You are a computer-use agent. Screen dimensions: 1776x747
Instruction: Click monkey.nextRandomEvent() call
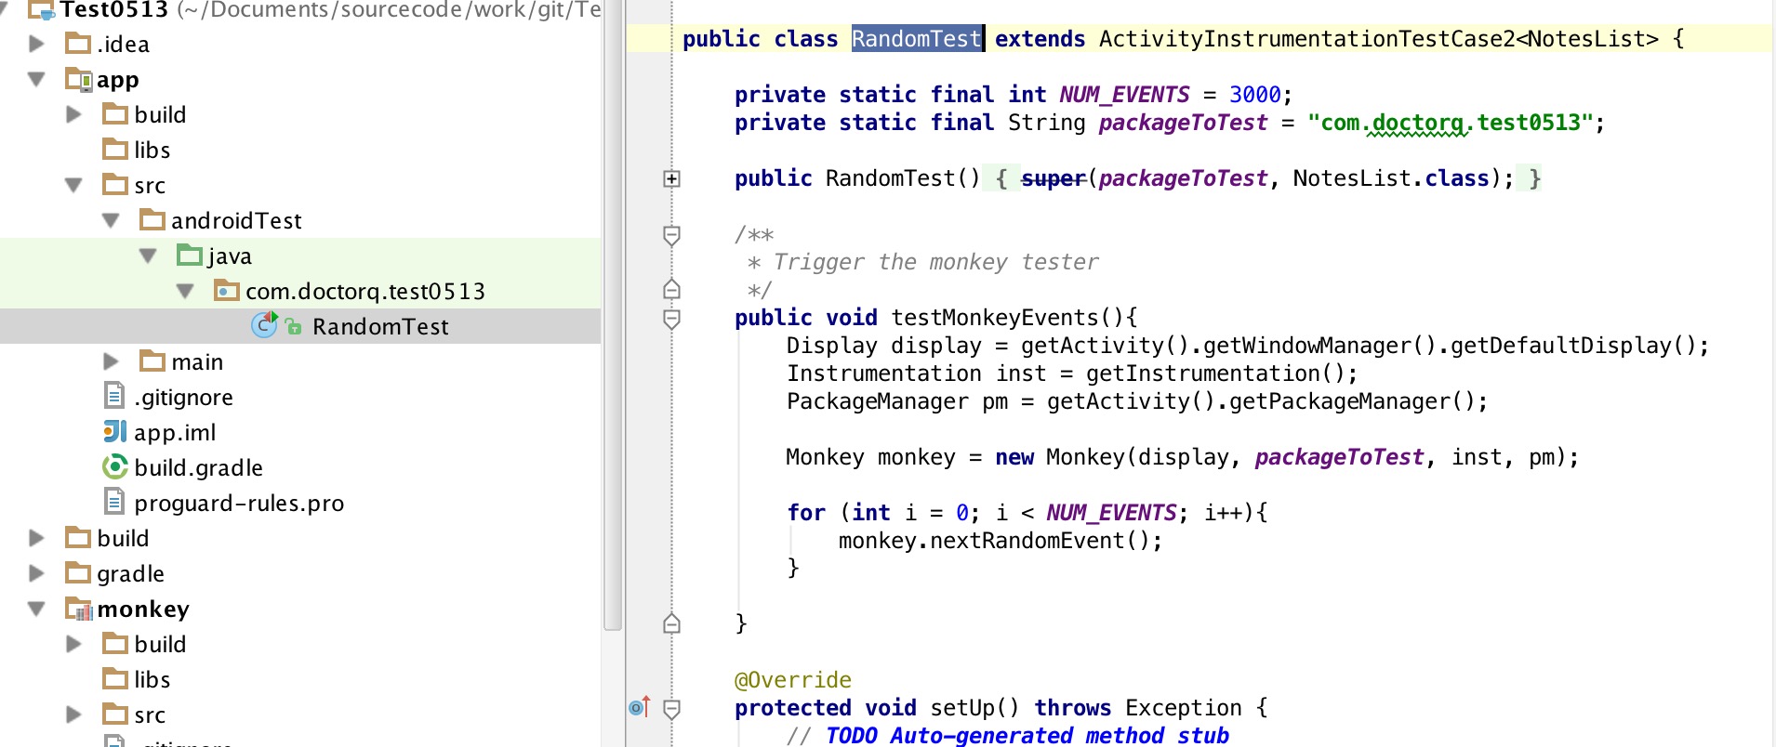(994, 541)
